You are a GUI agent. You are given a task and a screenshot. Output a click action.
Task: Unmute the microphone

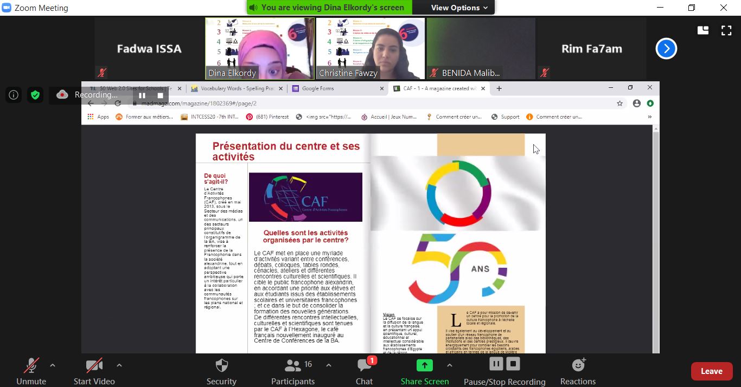[x=31, y=371]
